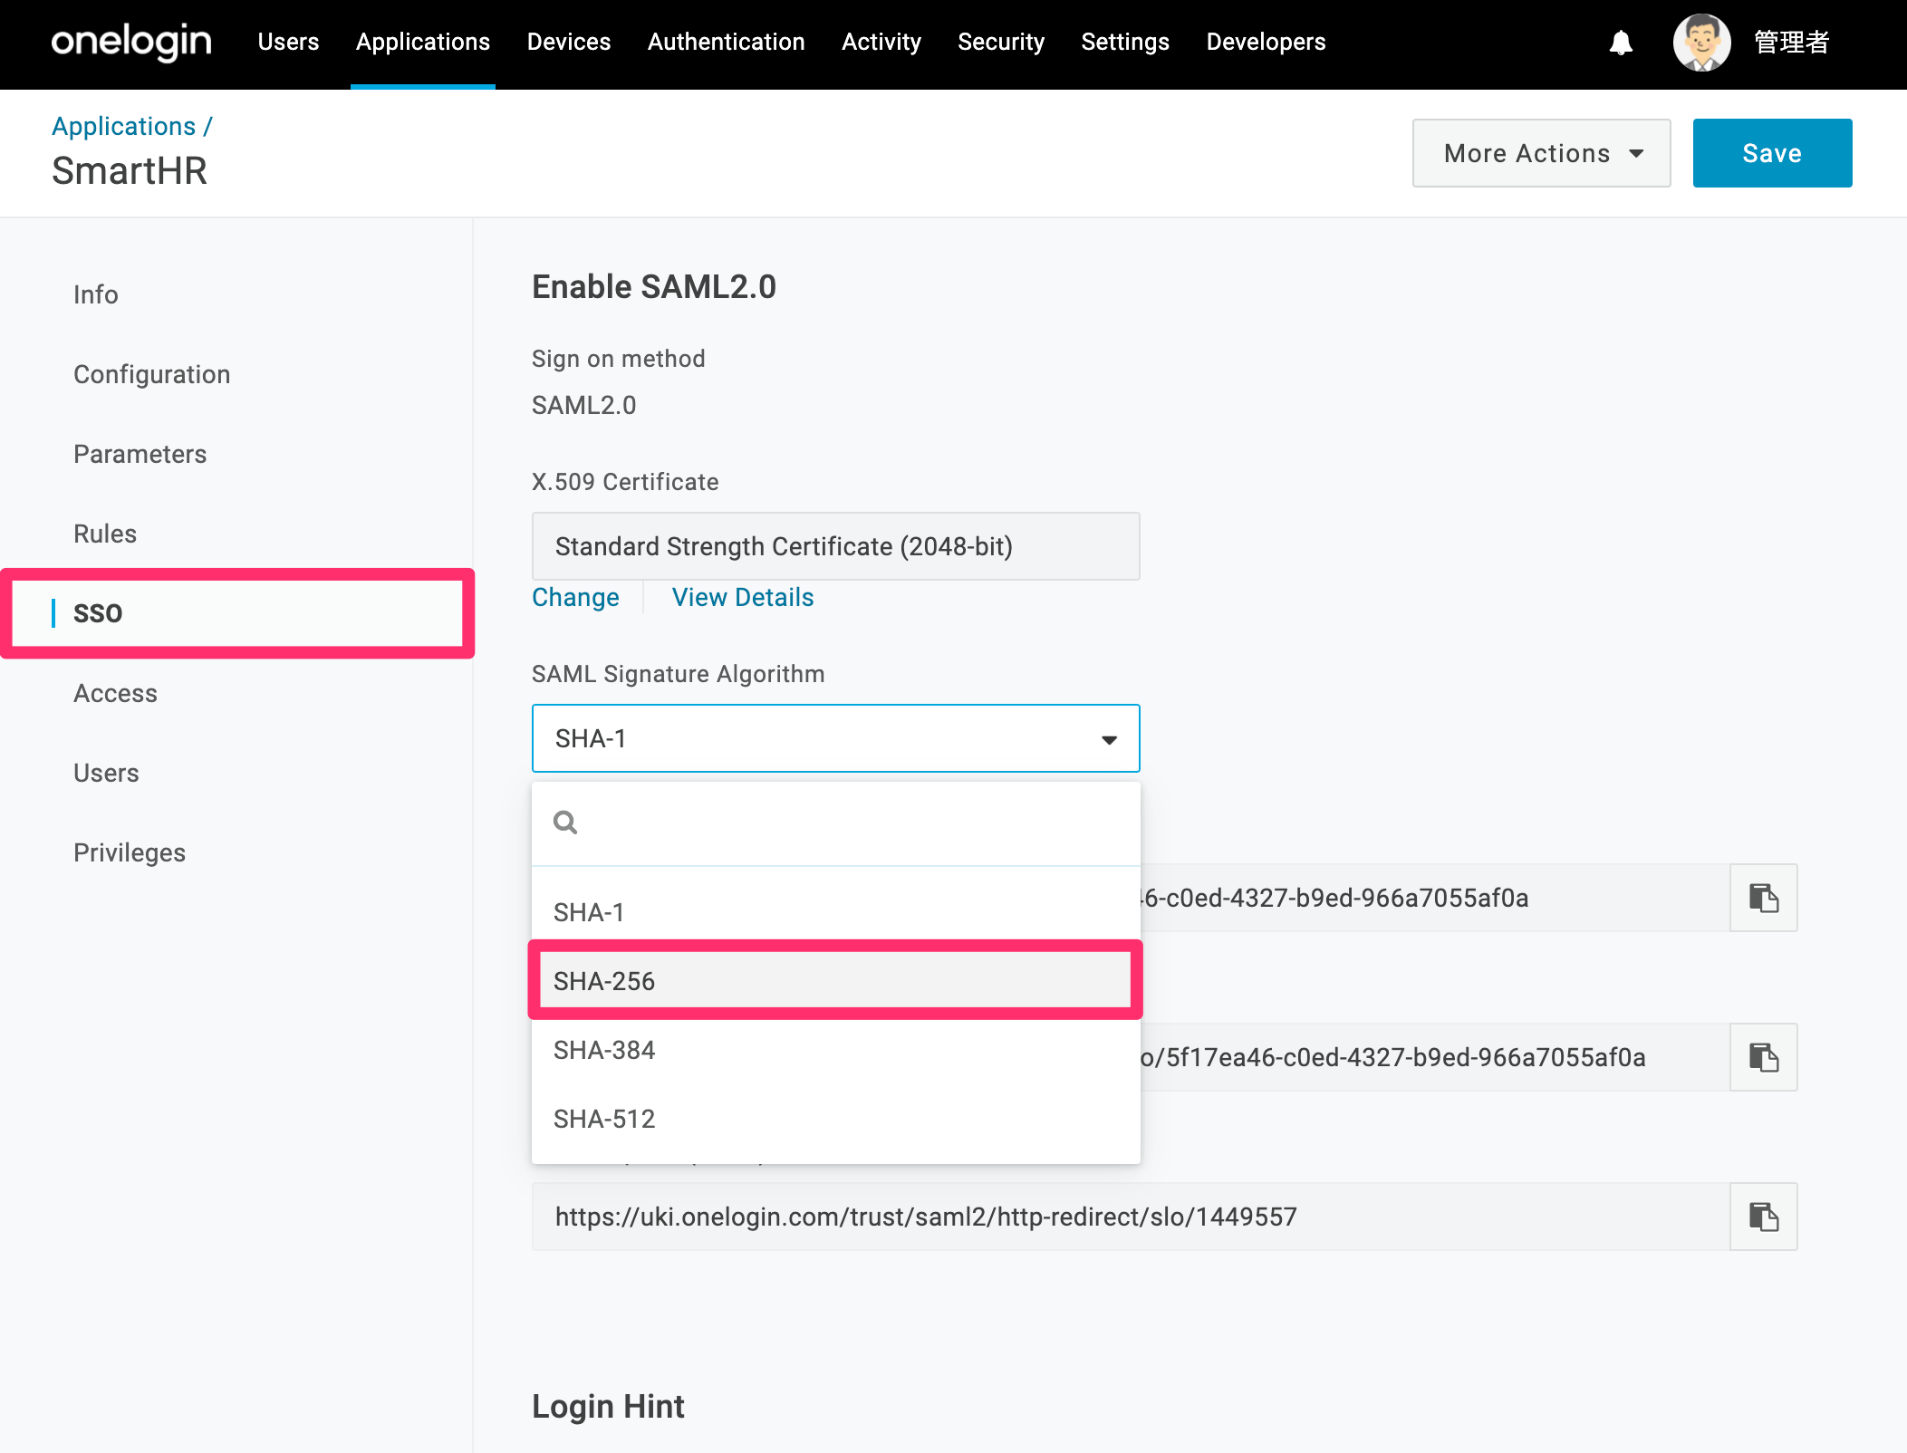Click the 管理者 username label
Screen dimensions: 1907x1453
[1791, 42]
